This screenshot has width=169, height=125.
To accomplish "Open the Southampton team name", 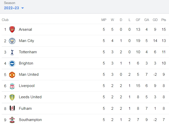I will pyautogui.click(x=30, y=120).
